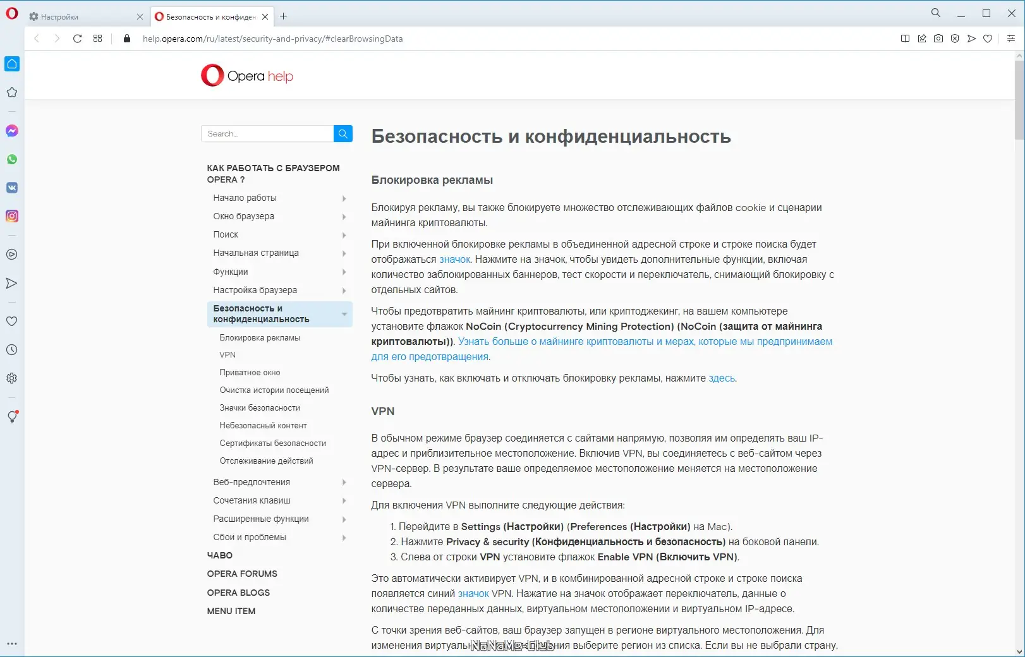Expand the 'Сочетания клавиш' section arrow
The width and height of the screenshot is (1025, 657).
coord(344,501)
